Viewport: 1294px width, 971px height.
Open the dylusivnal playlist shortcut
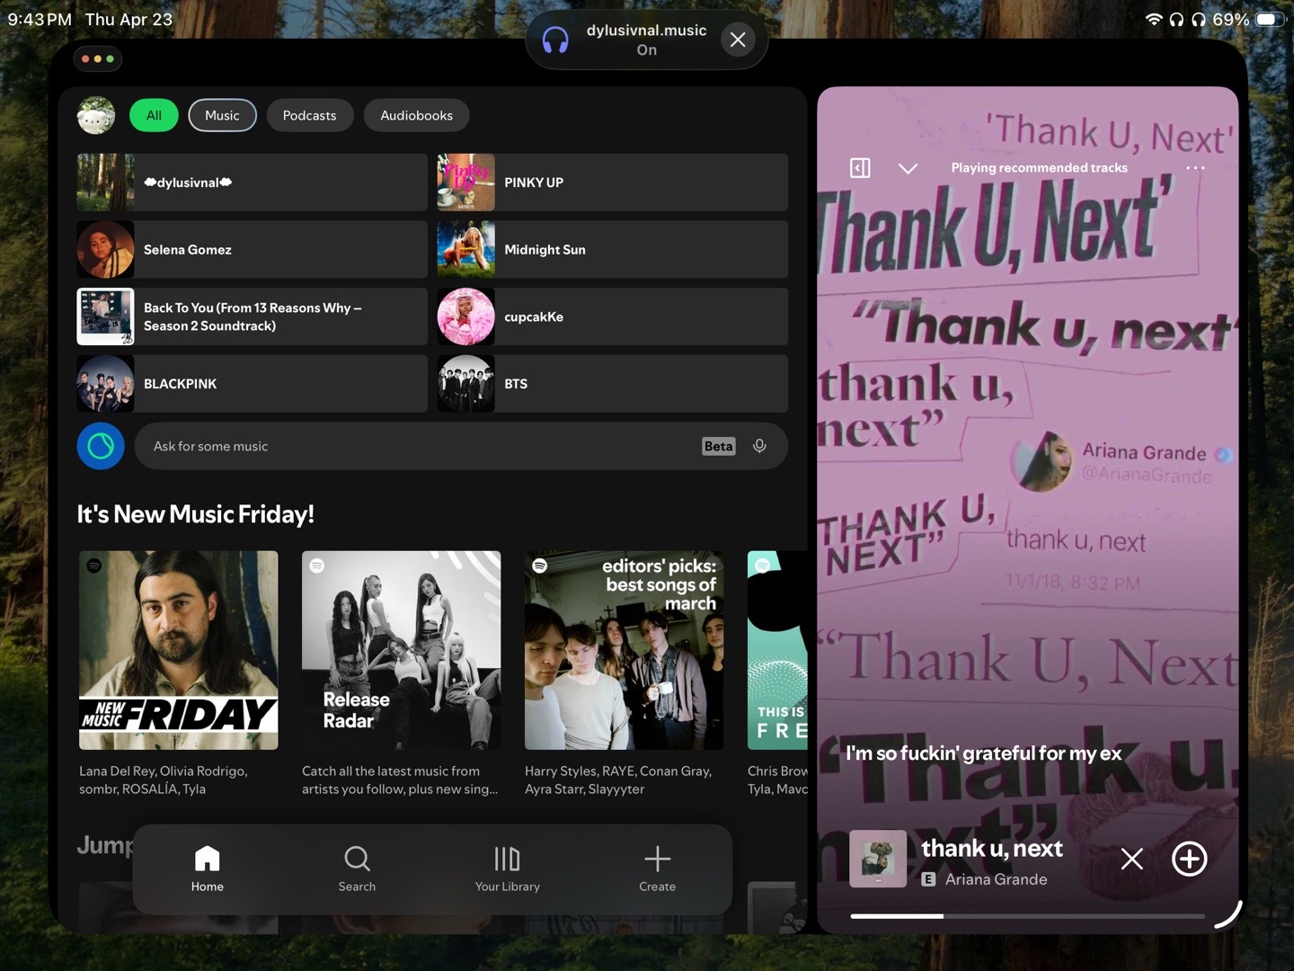click(253, 183)
